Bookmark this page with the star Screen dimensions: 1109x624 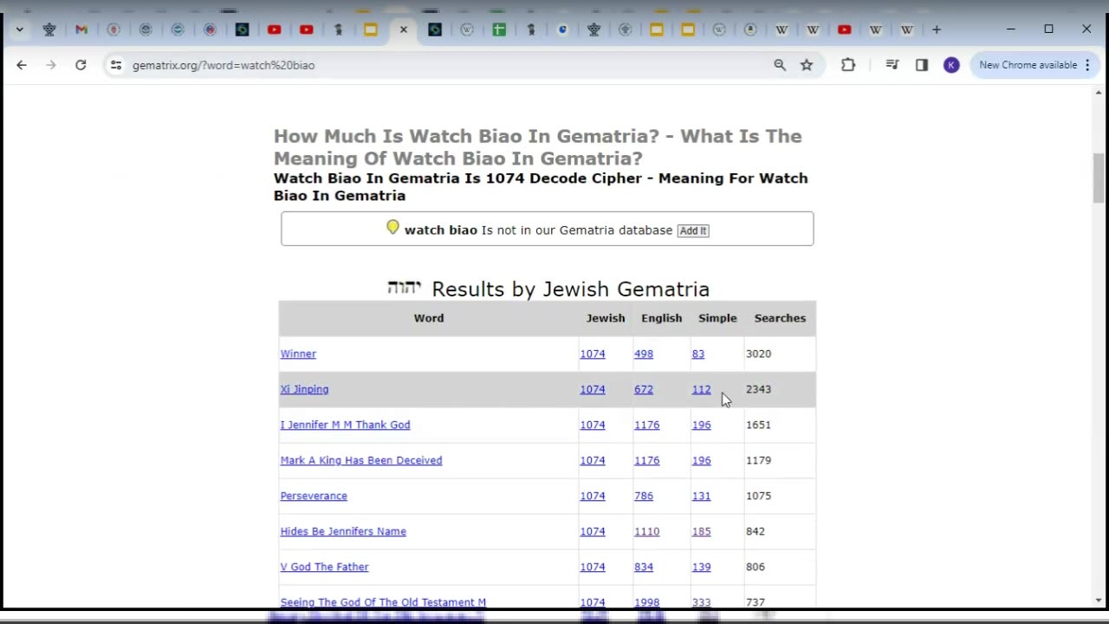807,65
